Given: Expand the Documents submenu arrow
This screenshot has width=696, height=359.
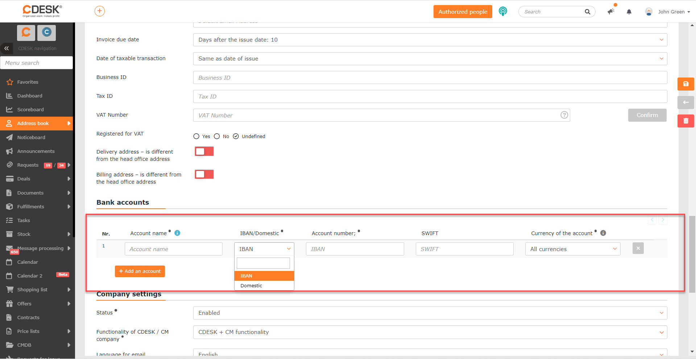Looking at the screenshot, I should tap(69, 193).
